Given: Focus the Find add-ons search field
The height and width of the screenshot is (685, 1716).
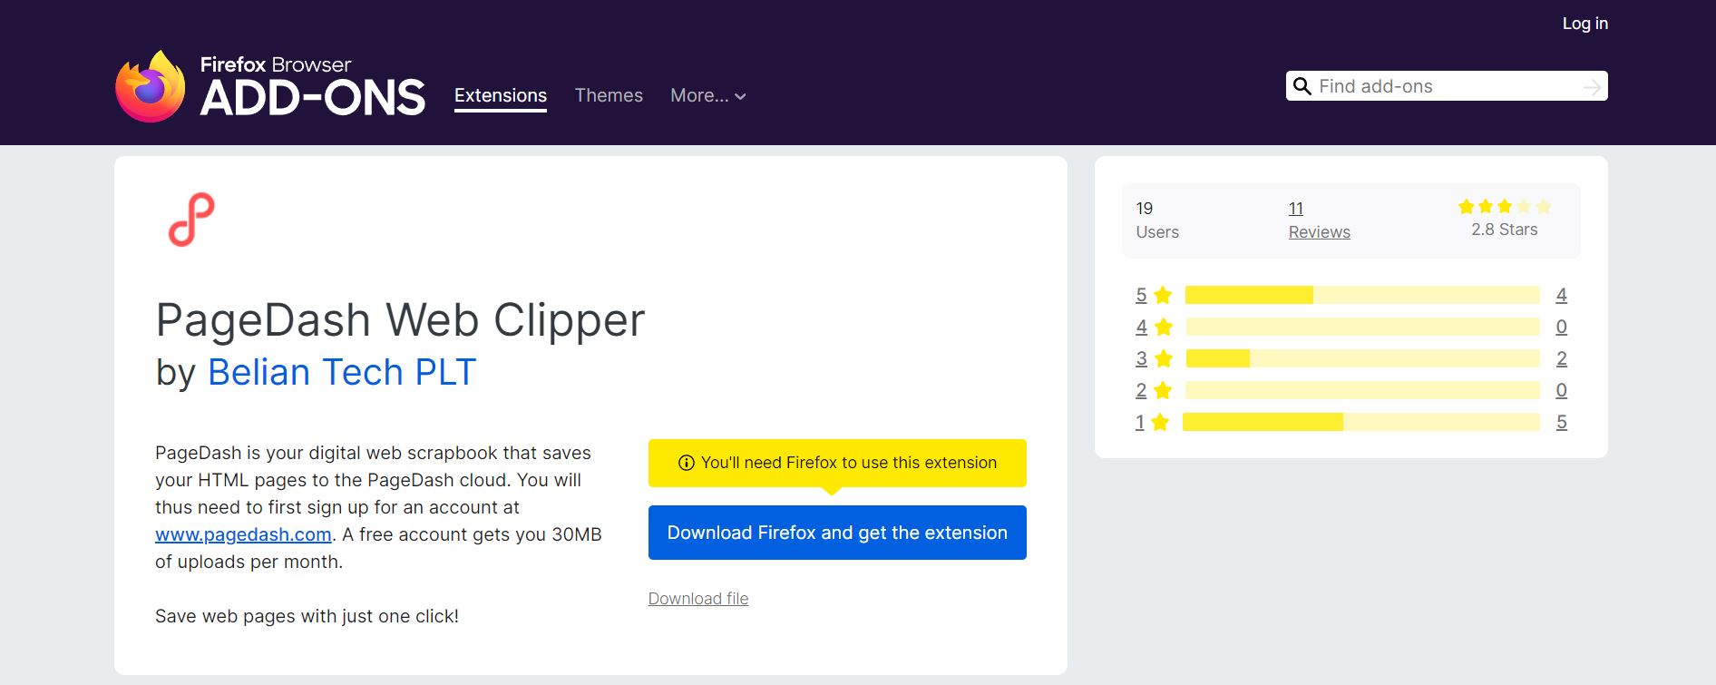Looking at the screenshot, I should [1447, 86].
